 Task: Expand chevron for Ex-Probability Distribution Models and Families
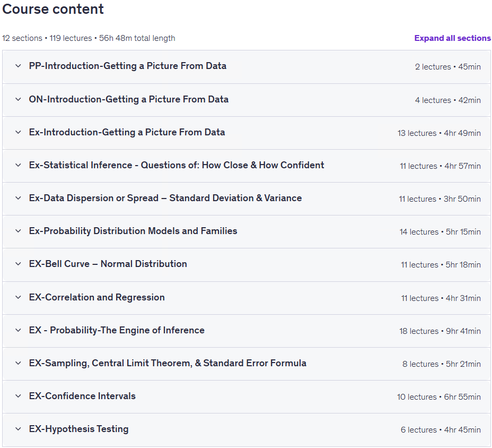pyautogui.click(x=18, y=231)
